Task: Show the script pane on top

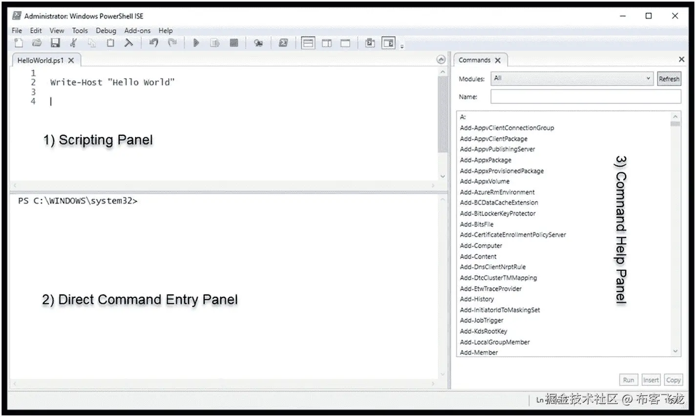Action: [x=308, y=43]
